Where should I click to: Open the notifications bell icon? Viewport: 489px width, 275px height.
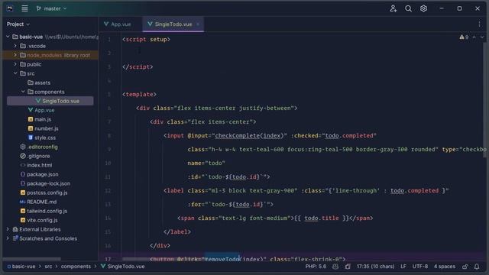(x=477, y=267)
